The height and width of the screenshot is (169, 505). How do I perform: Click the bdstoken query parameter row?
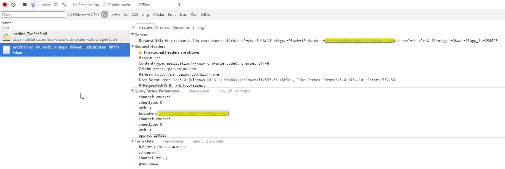[184, 113]
